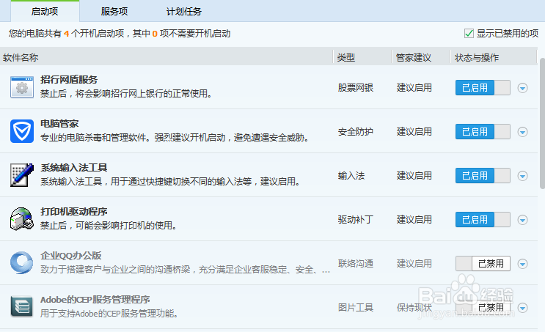Click the 电脑管家 shield icon
The width and height of the screenshot is (545, 332).
[x=22, y=131]
